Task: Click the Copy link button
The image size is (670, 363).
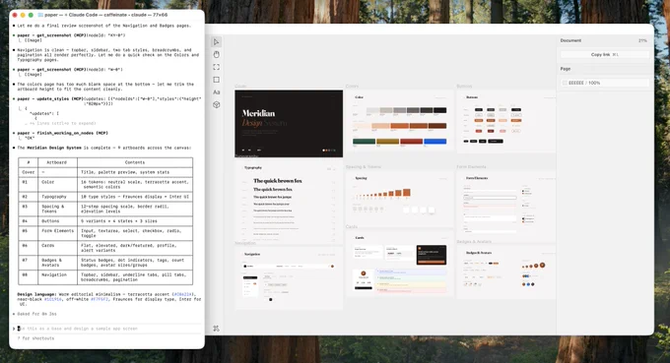Action: coord(605,55)
